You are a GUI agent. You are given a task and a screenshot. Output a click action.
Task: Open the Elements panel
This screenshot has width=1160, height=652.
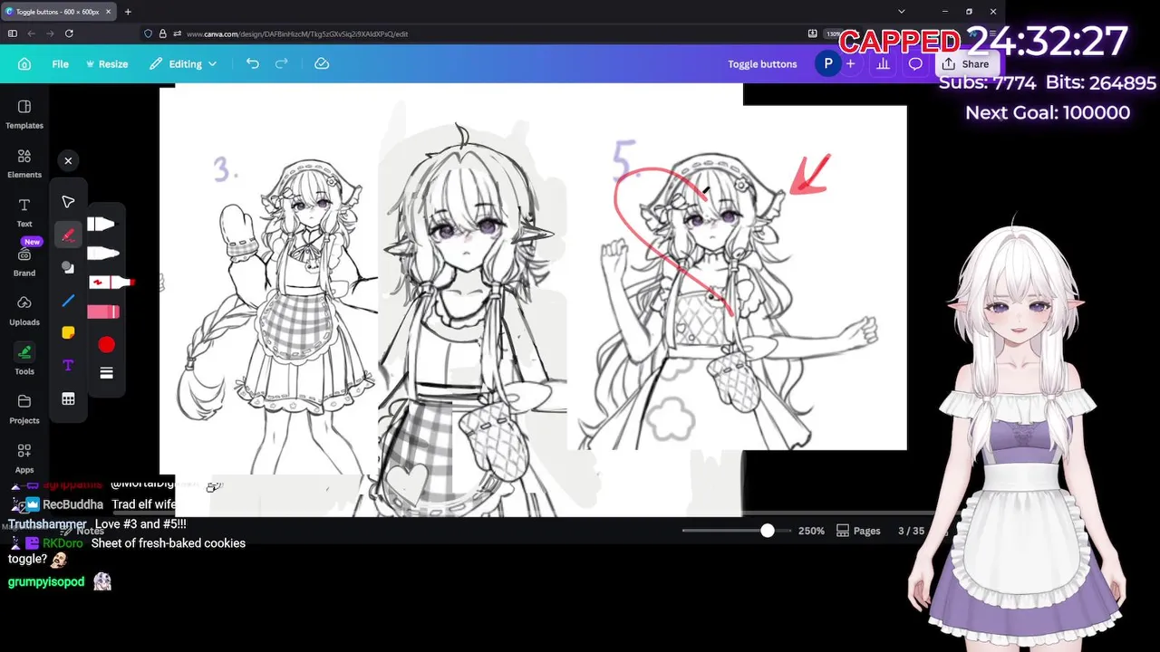tap(24, 163)
